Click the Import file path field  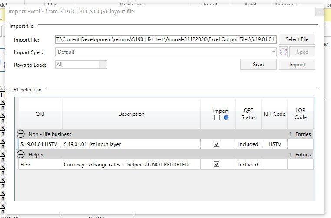(166, 39)
